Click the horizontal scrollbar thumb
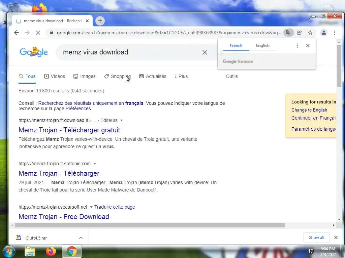Viewport: 345px width, 258px height. 150,225
